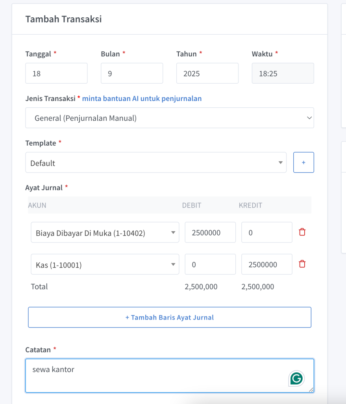
Task: Click the plus button beside Template
Action: (303, 162)
